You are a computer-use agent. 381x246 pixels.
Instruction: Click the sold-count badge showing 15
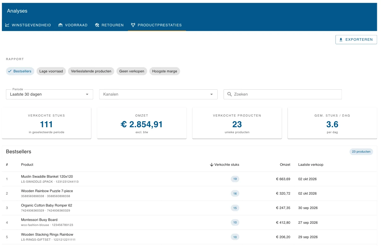235,208
